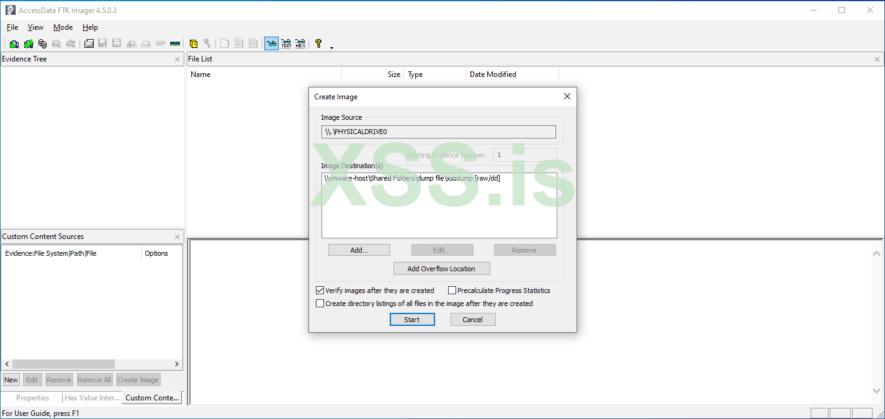Switch to Text view mode icon
This screenshot has width=885, height=419.
click(x=285, y=43)
